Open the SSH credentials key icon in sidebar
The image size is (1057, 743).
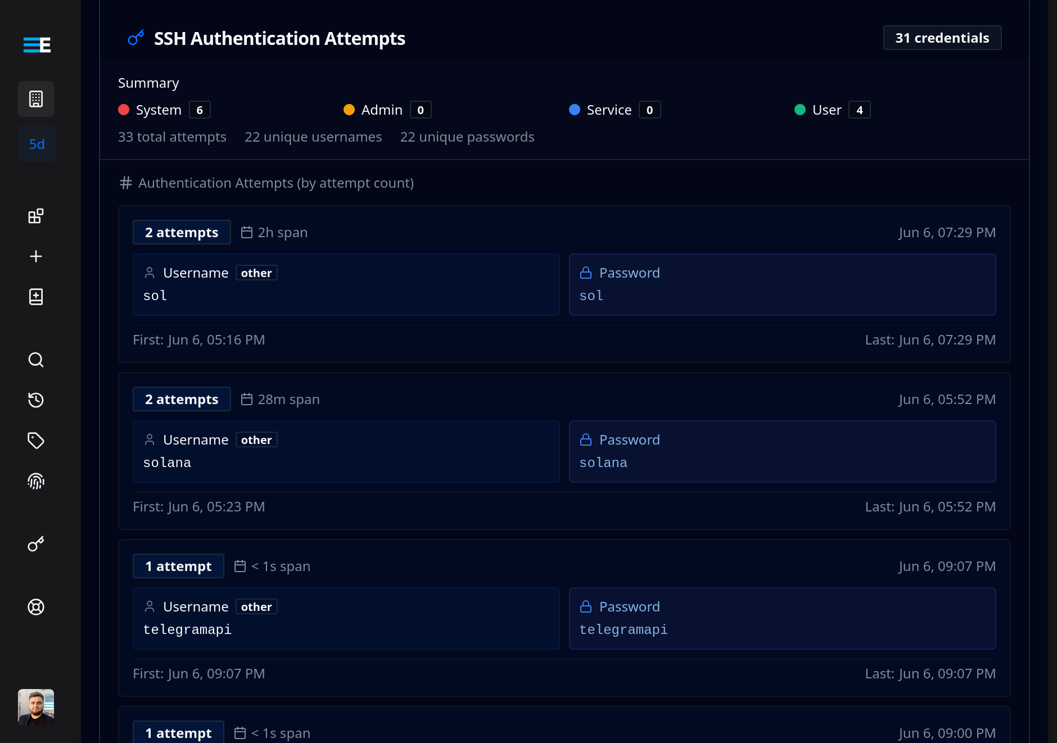[35, 544]
